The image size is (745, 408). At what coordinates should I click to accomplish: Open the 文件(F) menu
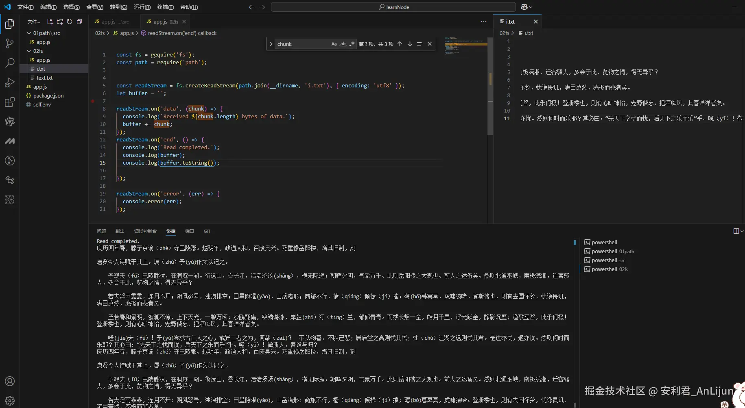[26, 7]
